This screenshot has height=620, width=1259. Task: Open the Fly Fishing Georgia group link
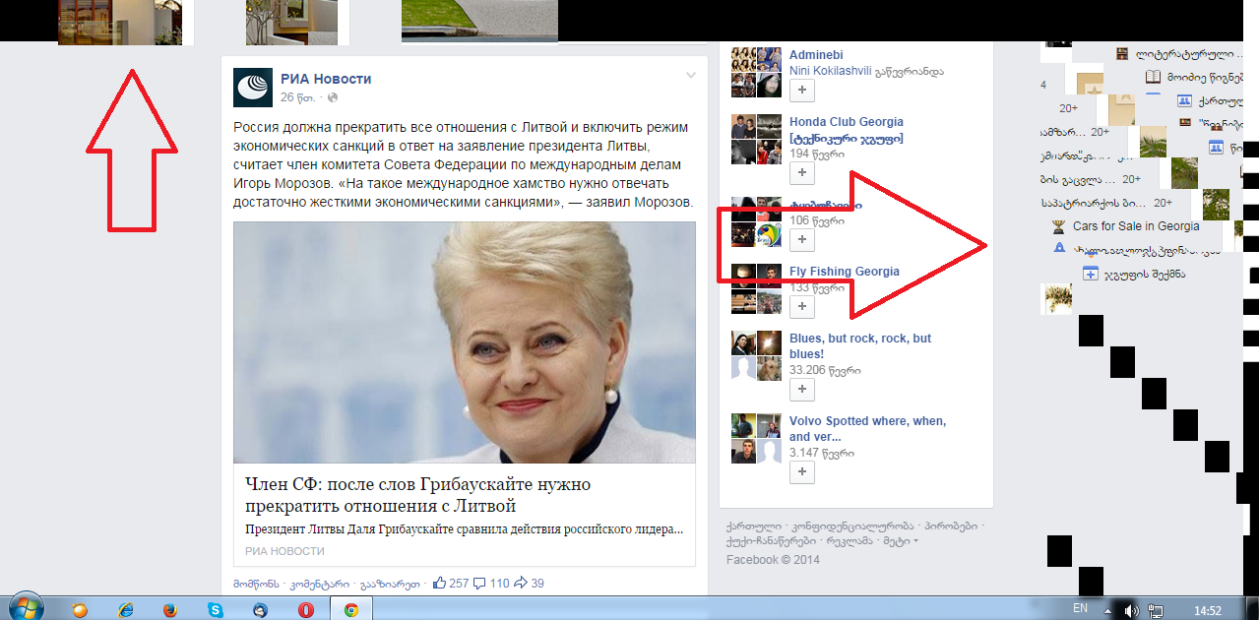pyautogui.click(x=844, y=272)
